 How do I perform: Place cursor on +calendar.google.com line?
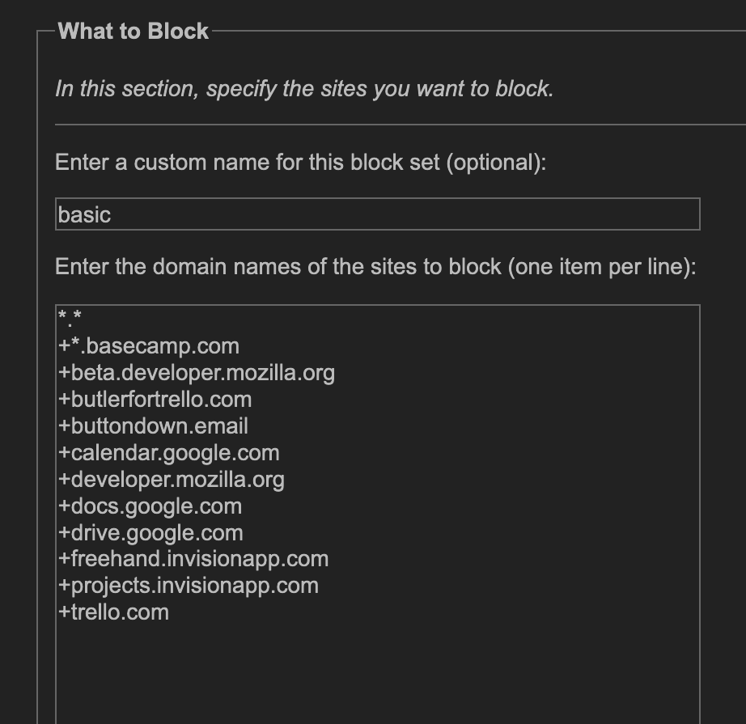pyautogui.click(x=168, y=452)
